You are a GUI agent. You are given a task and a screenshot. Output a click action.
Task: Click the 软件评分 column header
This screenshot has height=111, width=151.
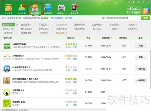pos(71,38)
